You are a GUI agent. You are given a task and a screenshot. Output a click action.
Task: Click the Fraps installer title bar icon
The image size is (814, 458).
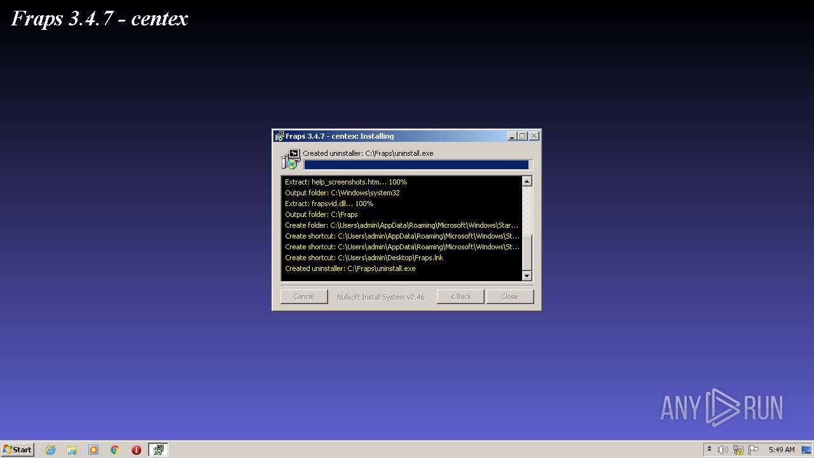tap(279, 136)
